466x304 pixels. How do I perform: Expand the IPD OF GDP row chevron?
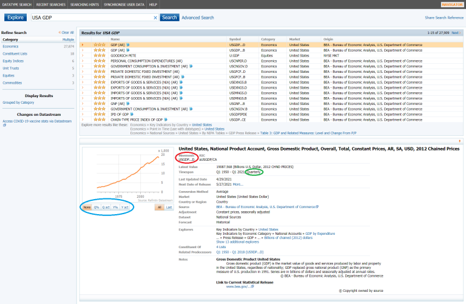pos(83,115)
